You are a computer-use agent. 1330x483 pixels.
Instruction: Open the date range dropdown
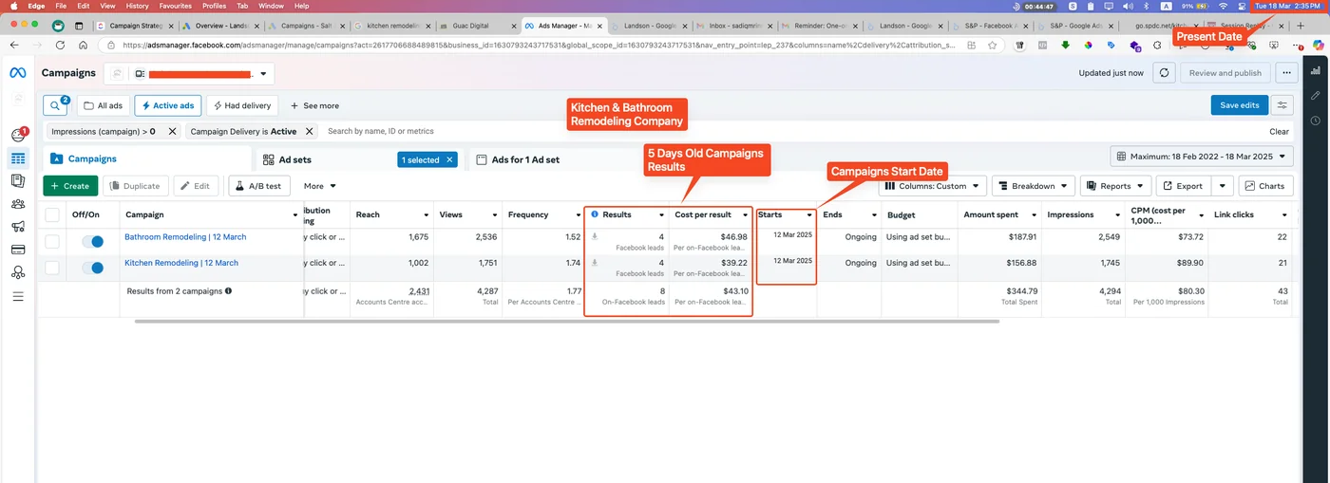(x=1201, y=156)
